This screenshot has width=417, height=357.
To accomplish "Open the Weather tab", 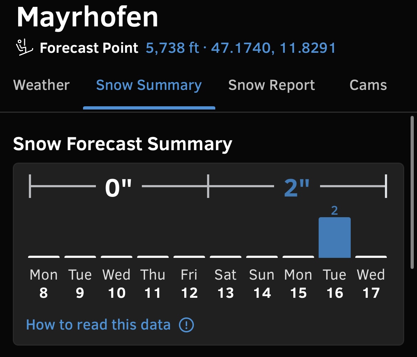I will coord(41,85).
